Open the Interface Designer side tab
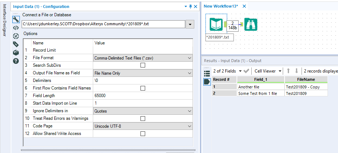 point(5,20)
